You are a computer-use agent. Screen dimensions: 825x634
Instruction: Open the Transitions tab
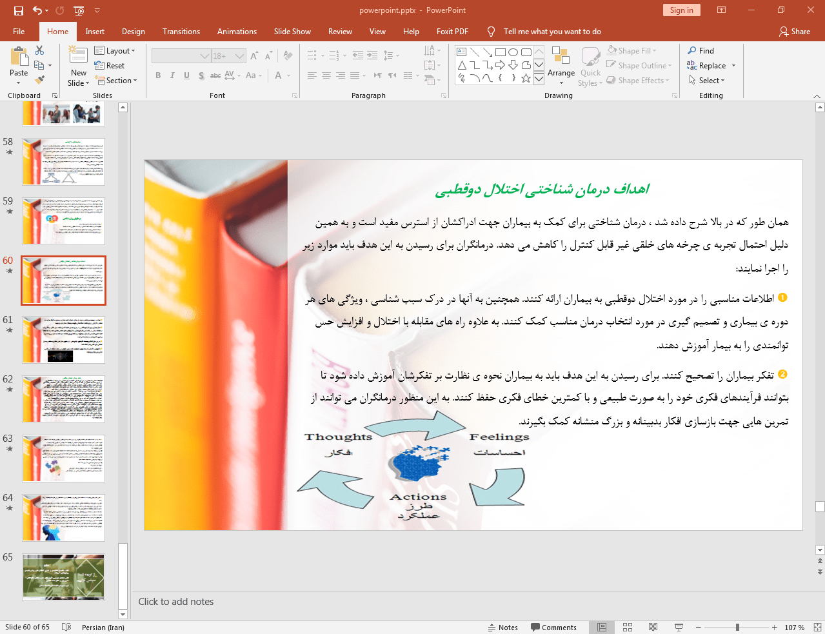pos(181,32)
